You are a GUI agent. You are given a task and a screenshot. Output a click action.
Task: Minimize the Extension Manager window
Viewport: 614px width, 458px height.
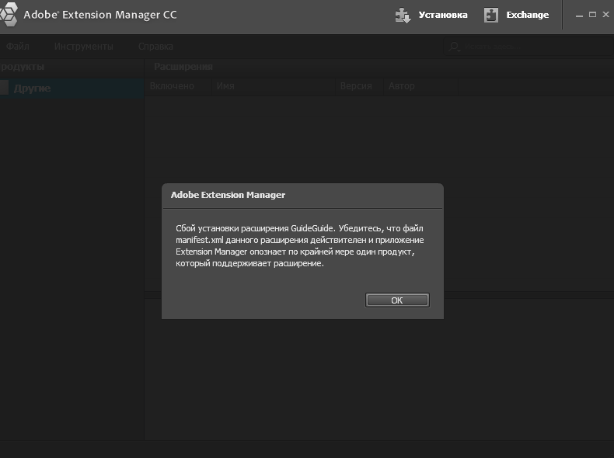(579, 16)
